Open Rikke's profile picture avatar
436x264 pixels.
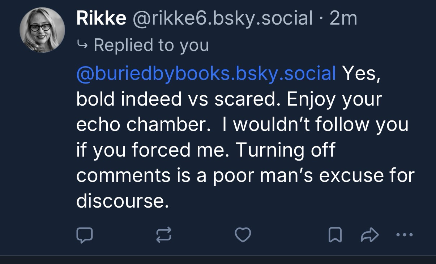click(x=42, y=30)
